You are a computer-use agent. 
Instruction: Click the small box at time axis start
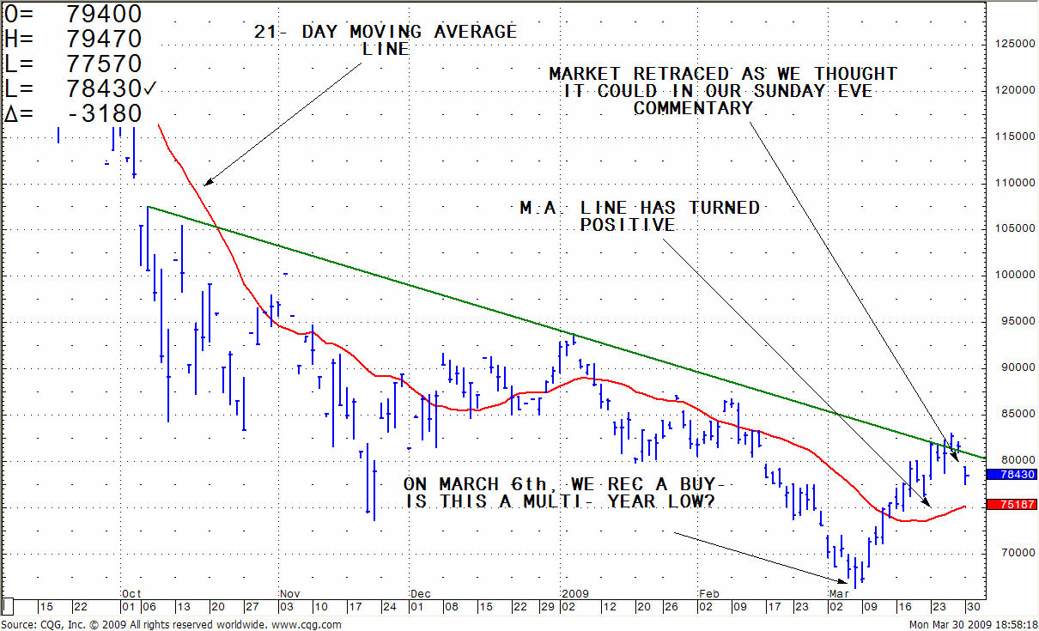coord(9,605)
